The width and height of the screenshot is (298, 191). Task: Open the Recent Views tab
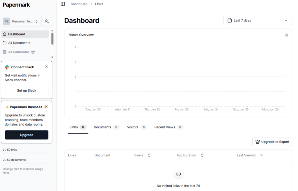point(168,127)
